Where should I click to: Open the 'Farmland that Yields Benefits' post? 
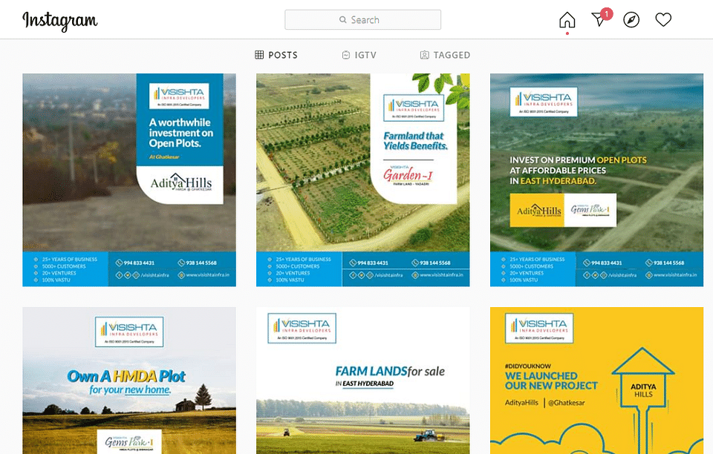coord(363,180)
